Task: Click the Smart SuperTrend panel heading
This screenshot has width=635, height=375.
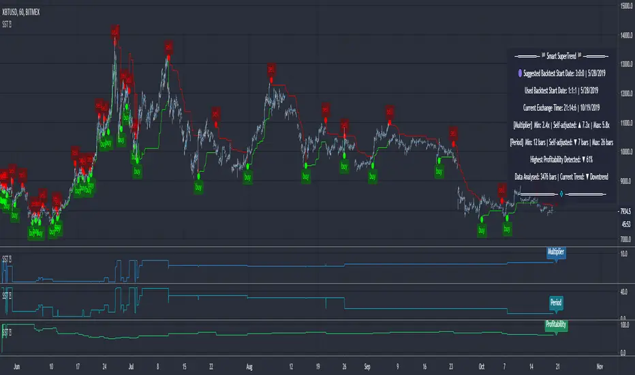Action: pyautogui.click(x=561, y=57)
